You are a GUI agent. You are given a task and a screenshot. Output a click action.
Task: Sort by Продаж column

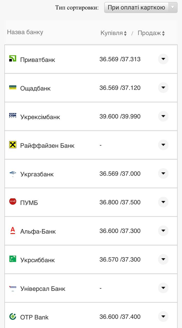pos(151,33)
